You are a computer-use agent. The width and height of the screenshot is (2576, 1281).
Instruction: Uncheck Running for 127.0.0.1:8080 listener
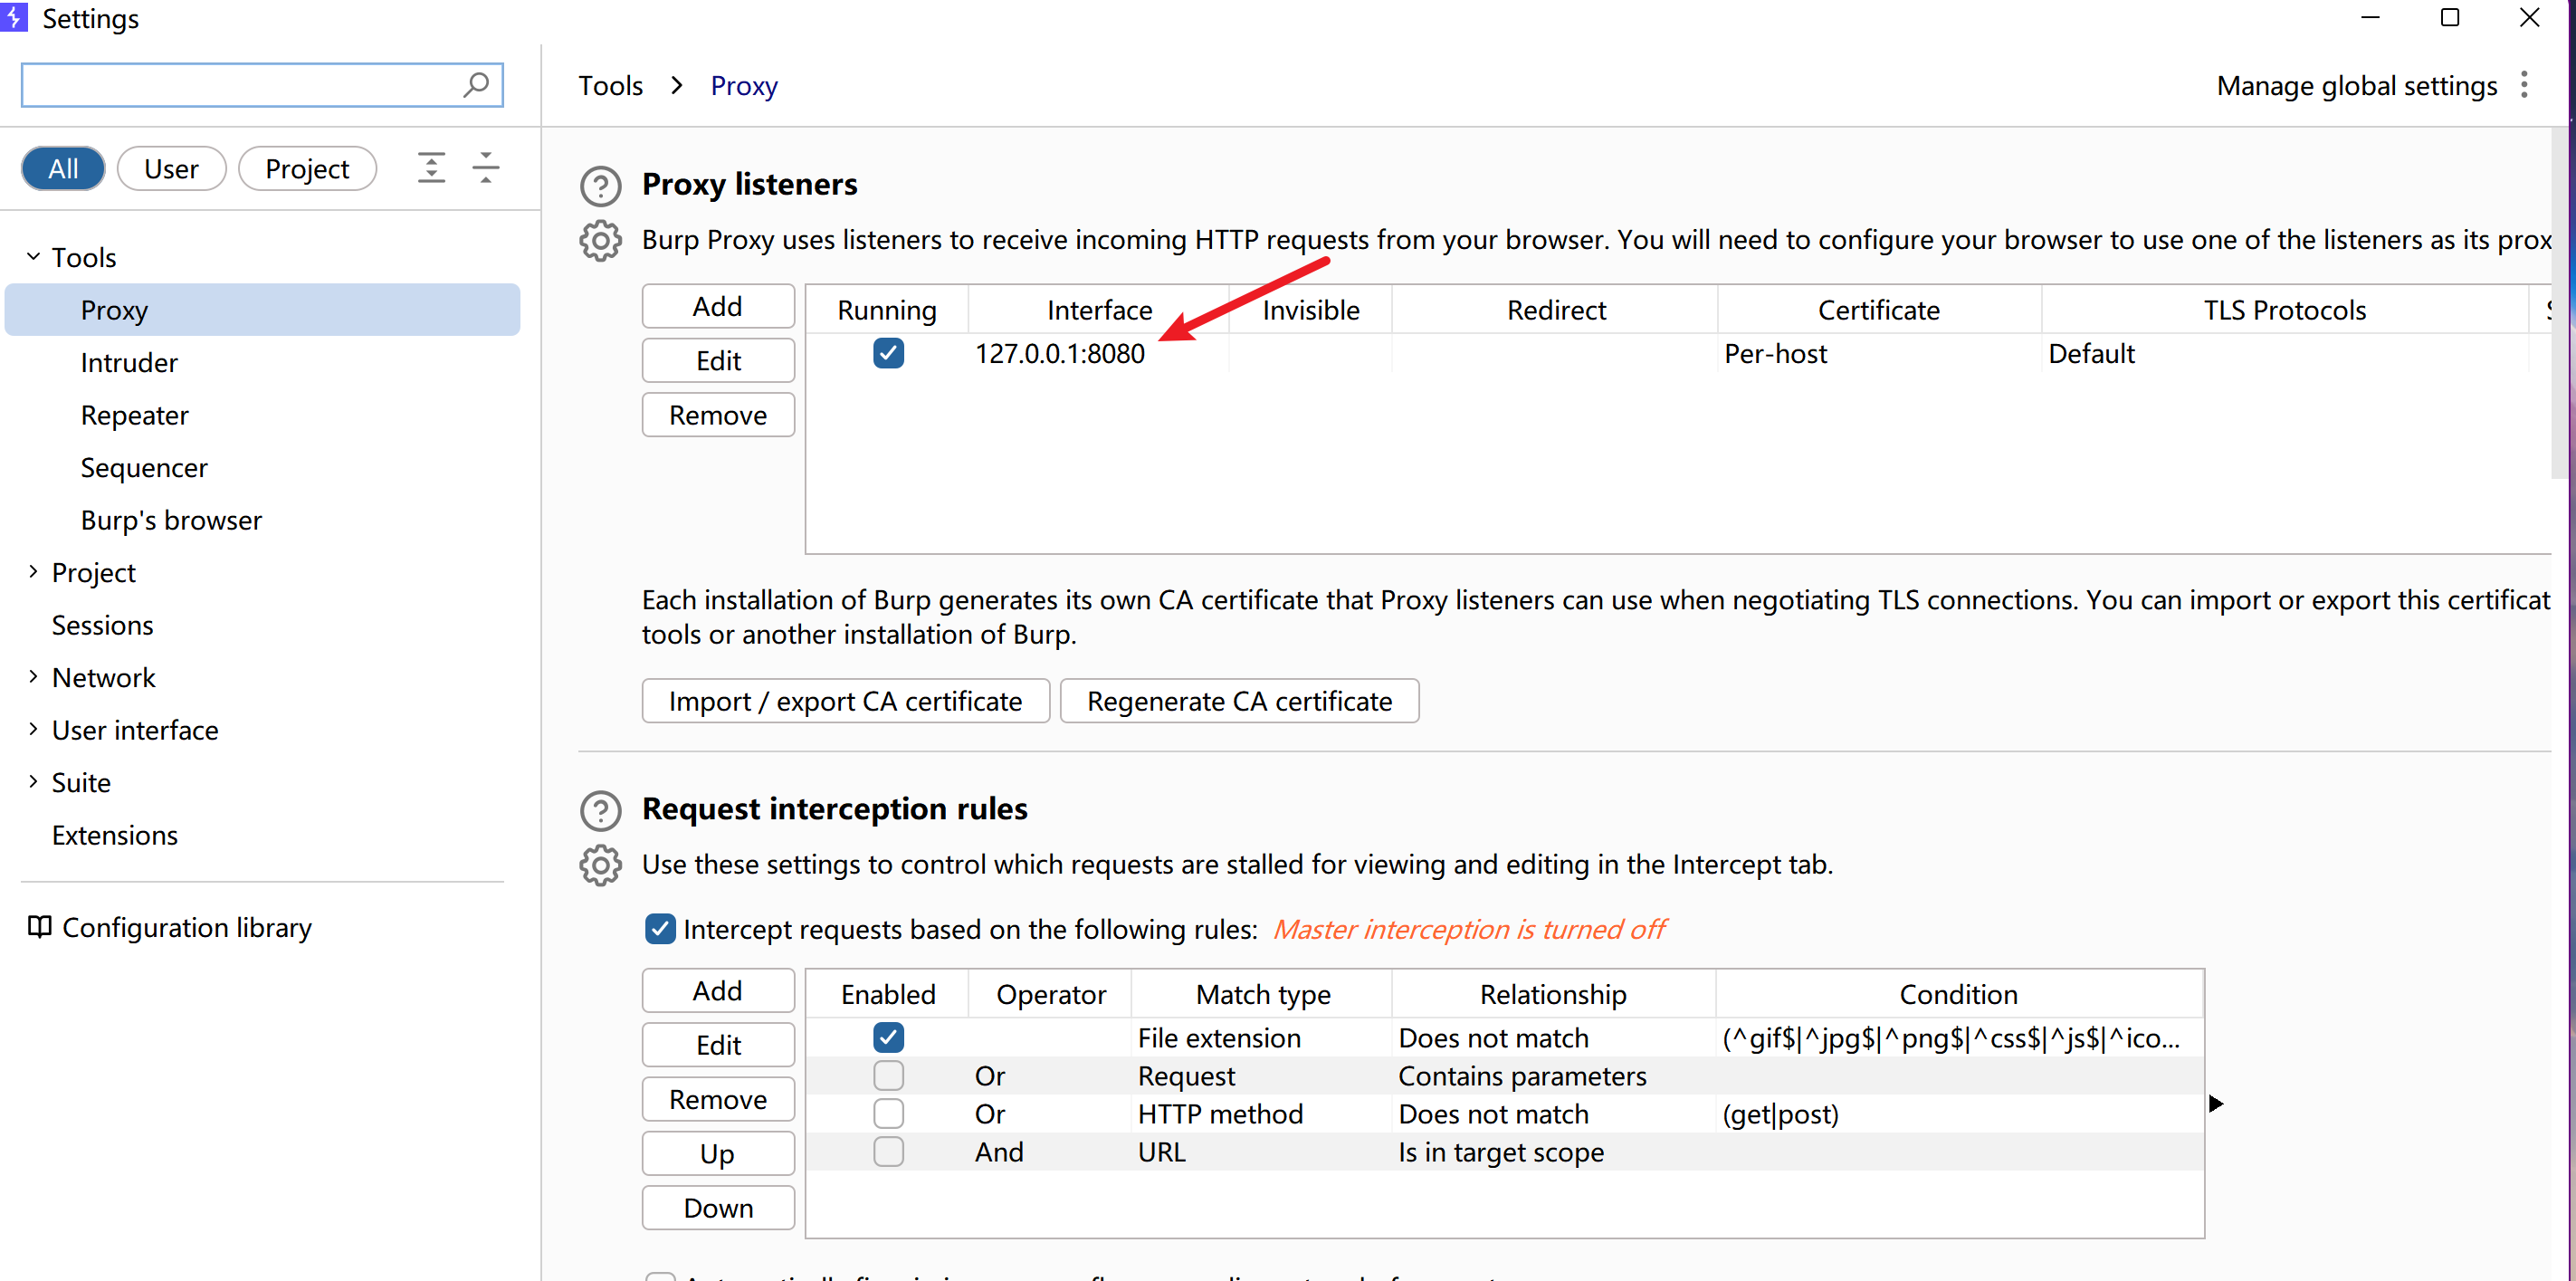(888, 353)
